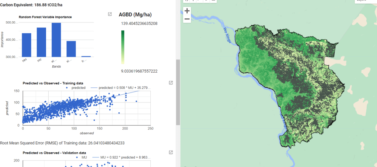Click the tallest bar in the importance chart
Image resolution: width=377 pixels, height=167 pixels.
[x=56, y=40]
